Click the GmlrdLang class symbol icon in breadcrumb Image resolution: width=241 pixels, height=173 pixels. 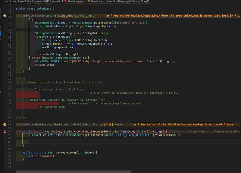pos(89,2)
